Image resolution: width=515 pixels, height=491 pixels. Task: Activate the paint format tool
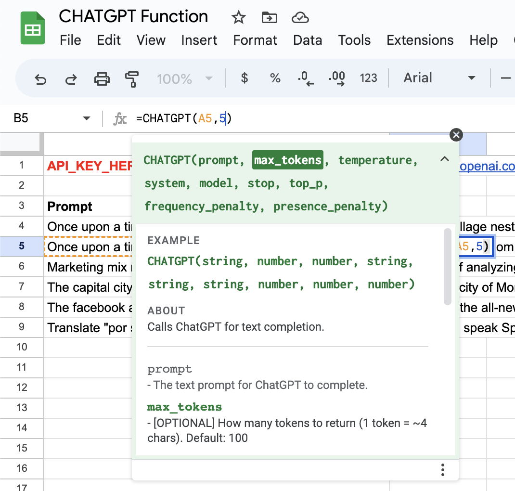pyautogui.click(x=132, y=79)
